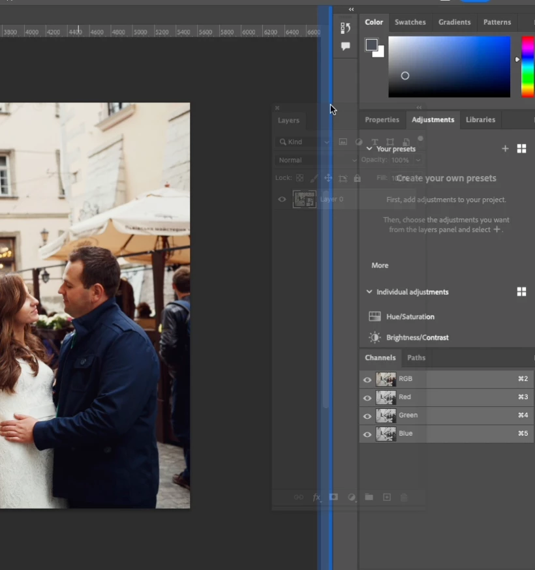
Task: Create new fill or adjustment layer icon
Action: coord(351,497)
